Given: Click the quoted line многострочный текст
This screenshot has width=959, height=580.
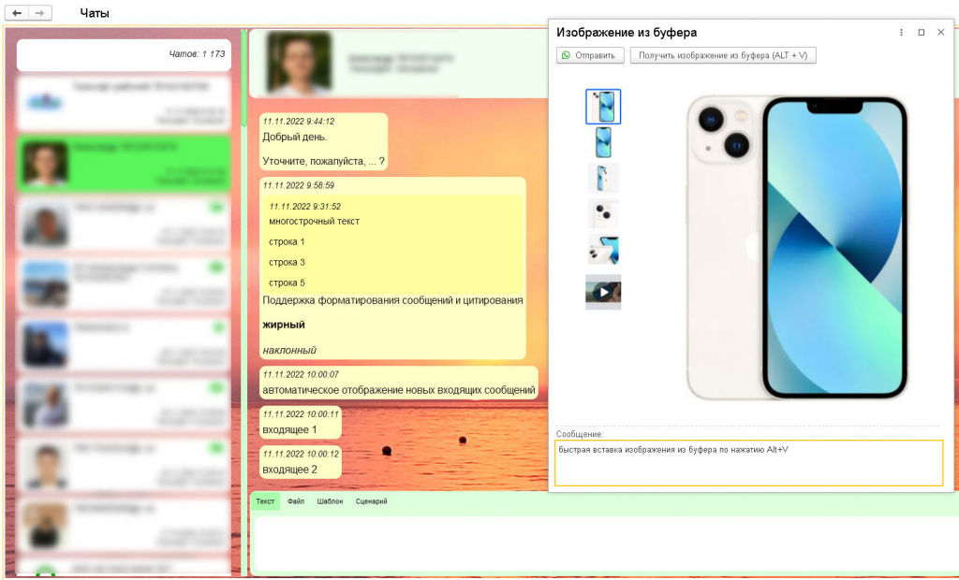Looking at the screenshot, I should coord(315,222).
